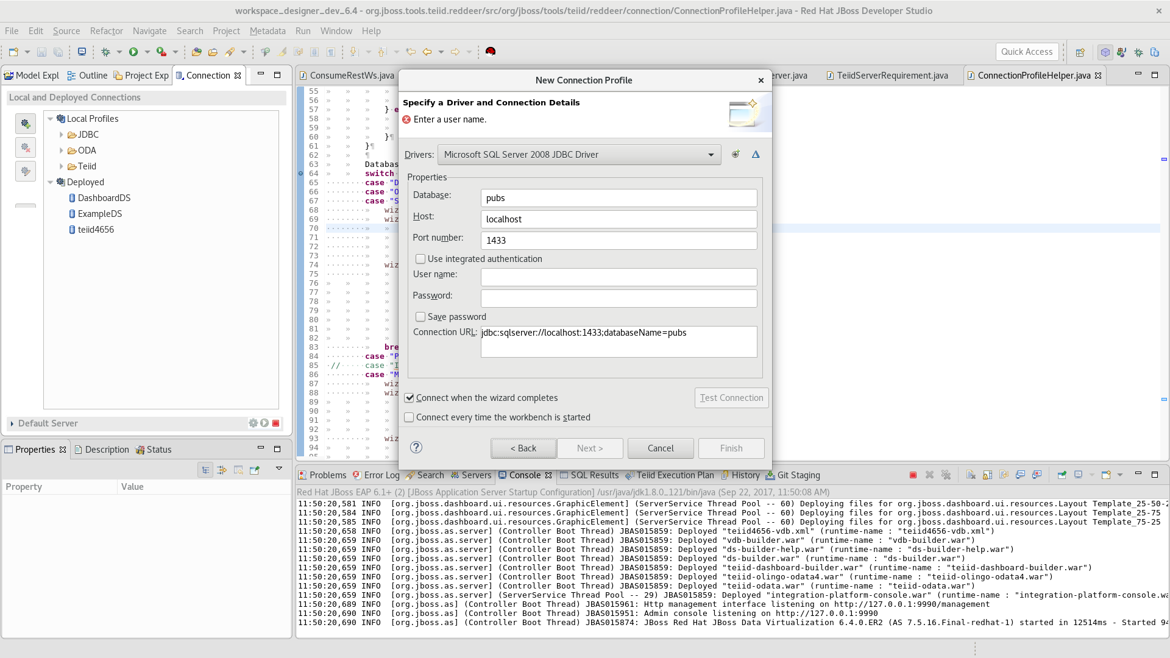1170x658 pixels.
Task: Click the User name input field
Action: point(619,277)
